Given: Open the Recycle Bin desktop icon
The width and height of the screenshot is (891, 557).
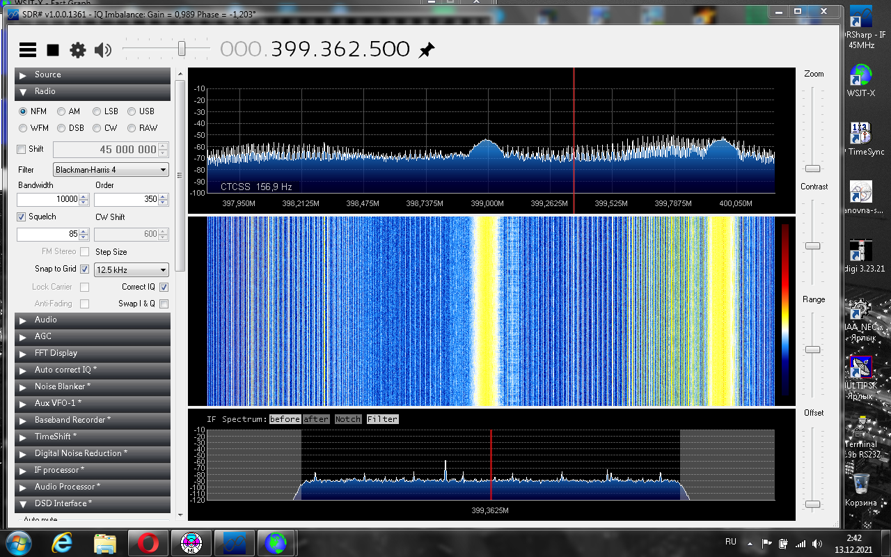Looking at the screenshot, I should [x=861, y=484].
